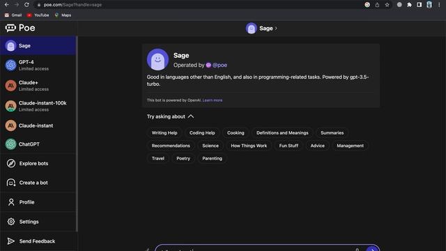Open the extensions puzzle icon
This screenshot has height=251, width=446.
(x=409, y=5)
